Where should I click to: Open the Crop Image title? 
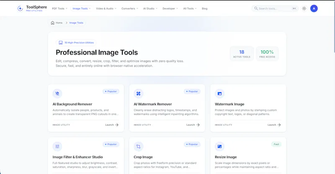point(143,157)
